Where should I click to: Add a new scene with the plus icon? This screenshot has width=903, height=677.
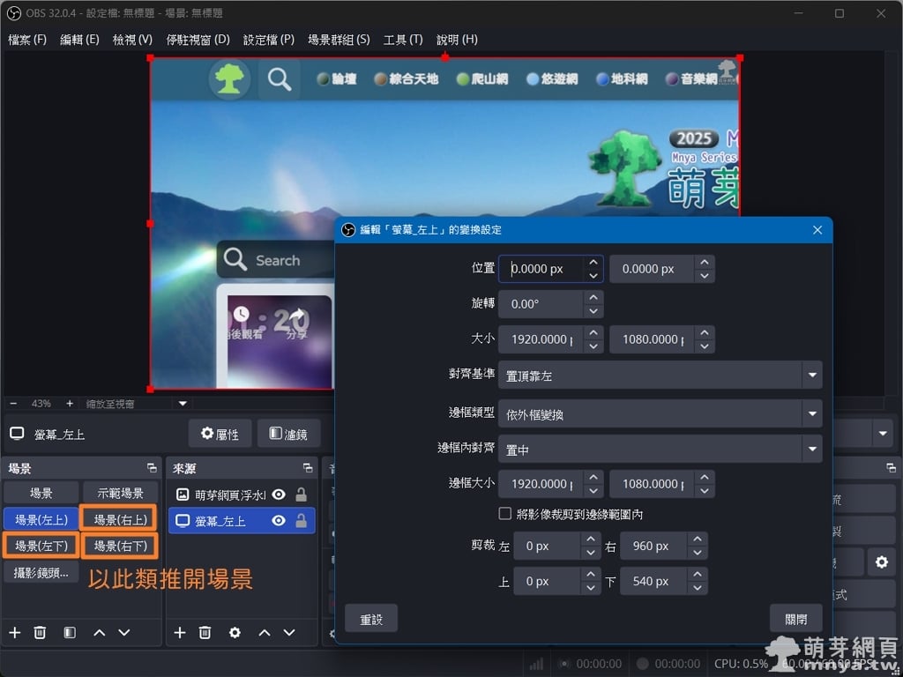pyautogui.click(x=14, y=633)
